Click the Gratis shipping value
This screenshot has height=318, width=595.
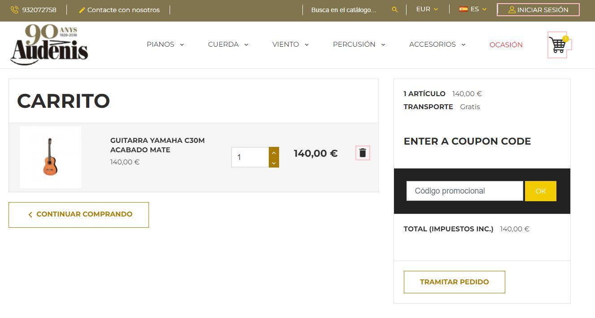point(470,106)
